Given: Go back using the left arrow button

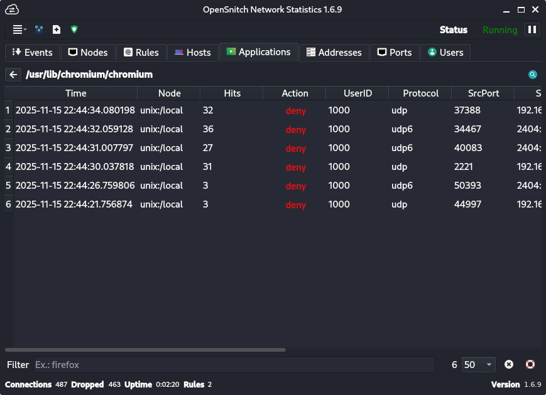Looking at the screenshot, I should (x=13, y=75).
